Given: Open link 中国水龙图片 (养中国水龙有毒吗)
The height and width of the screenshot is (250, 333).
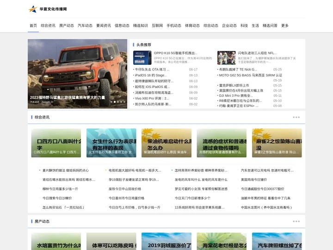Looking at the screenshot, I should coord(266,207).
